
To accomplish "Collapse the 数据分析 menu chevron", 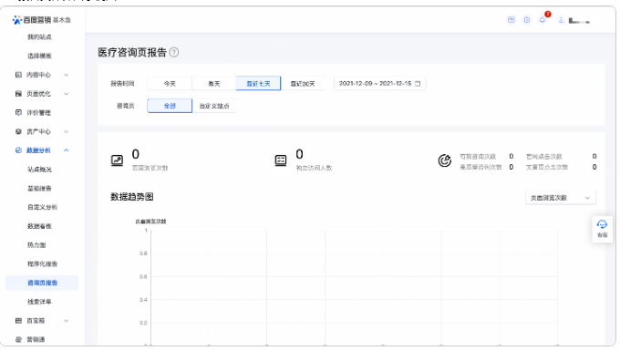I will click(x=66, y=150).
